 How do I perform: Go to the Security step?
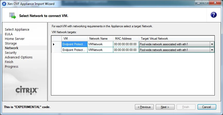(11, 52)
